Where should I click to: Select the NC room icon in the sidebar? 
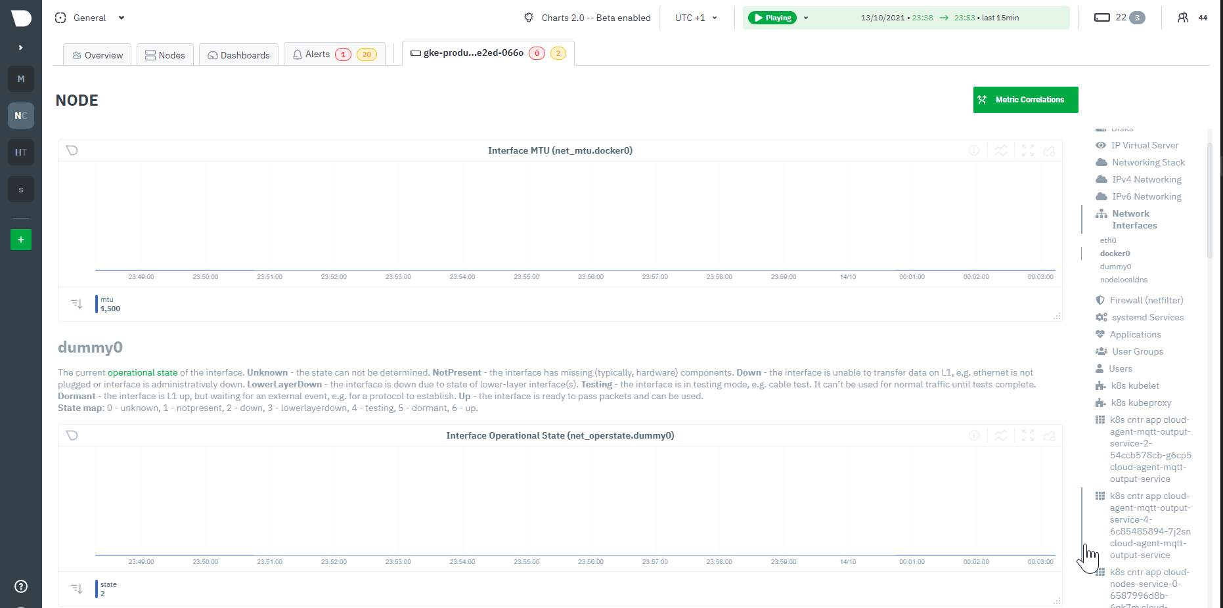[x=20, y=115]
